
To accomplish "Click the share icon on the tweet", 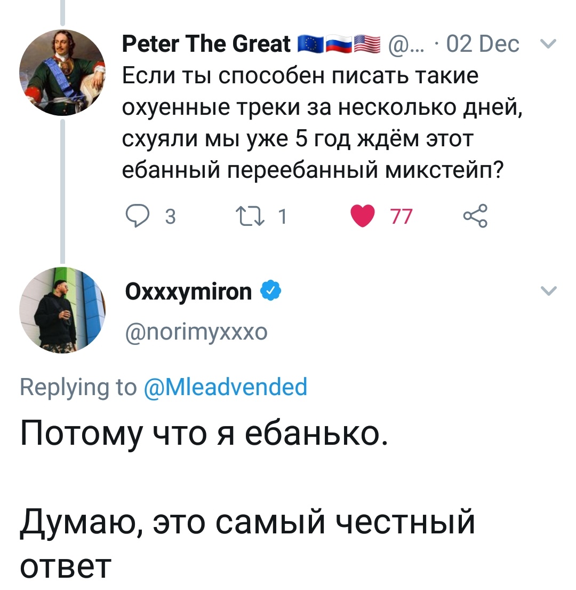I will point(475,217).
